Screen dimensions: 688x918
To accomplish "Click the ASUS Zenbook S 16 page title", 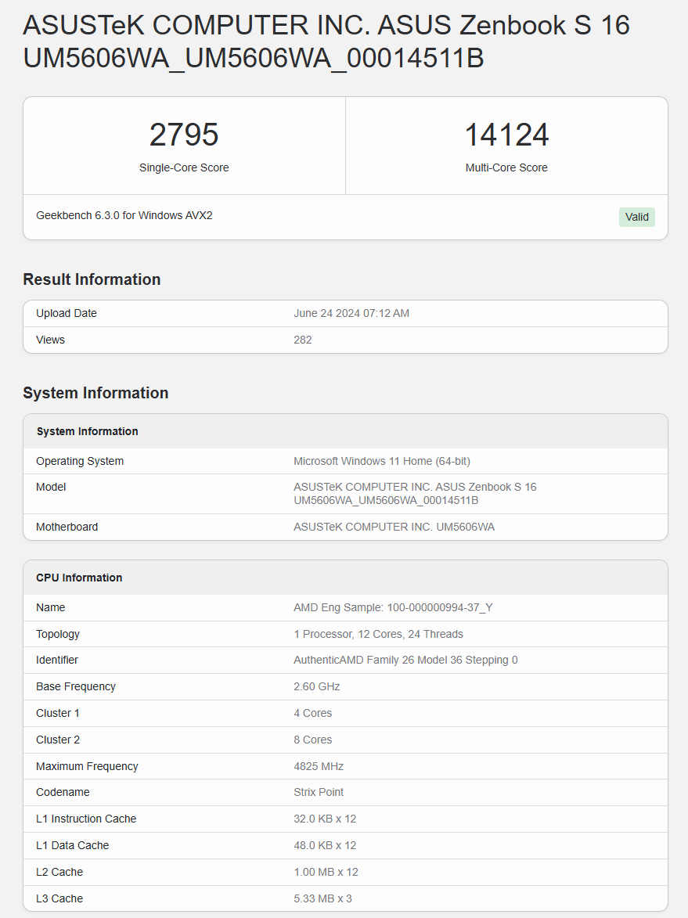I will pyautogui.click(x=326, y=41).
